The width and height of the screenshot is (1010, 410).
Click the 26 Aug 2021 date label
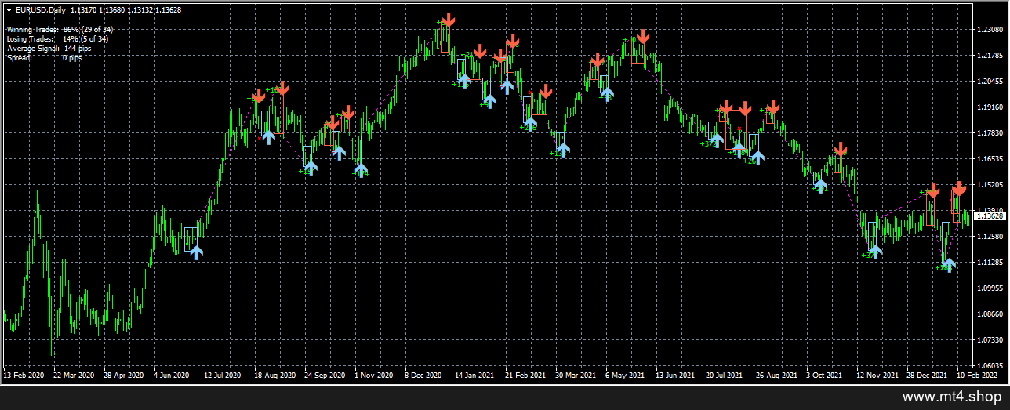[776, 376]
